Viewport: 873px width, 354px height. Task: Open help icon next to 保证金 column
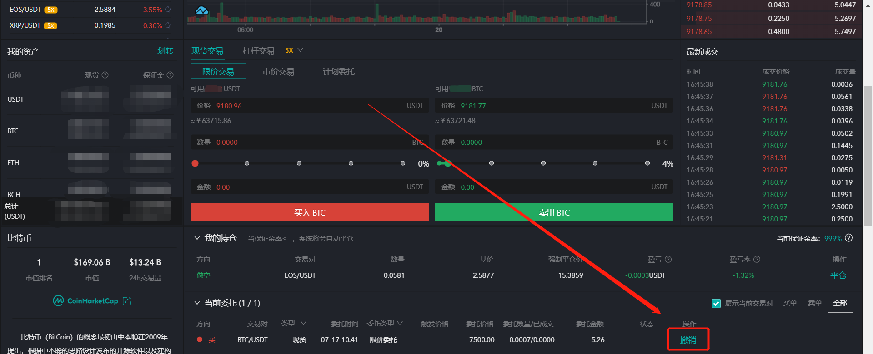pyautogui.click(x=170, y=75)
